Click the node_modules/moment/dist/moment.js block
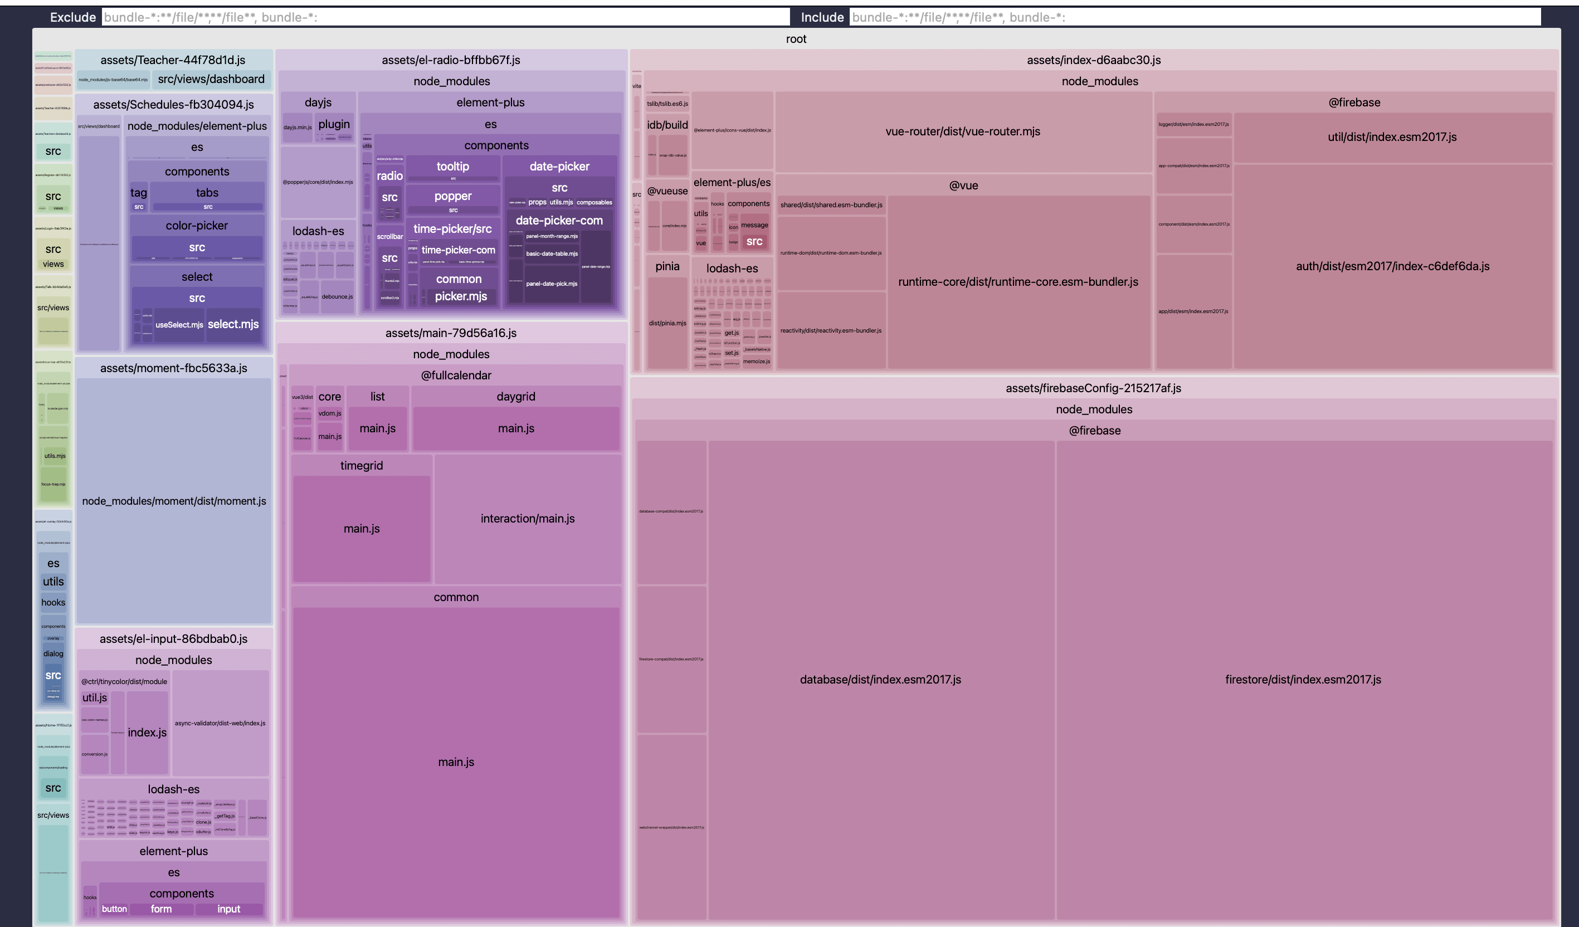Image resolution: width=1579 pixels, height=927 pixels. pos(174,501)
